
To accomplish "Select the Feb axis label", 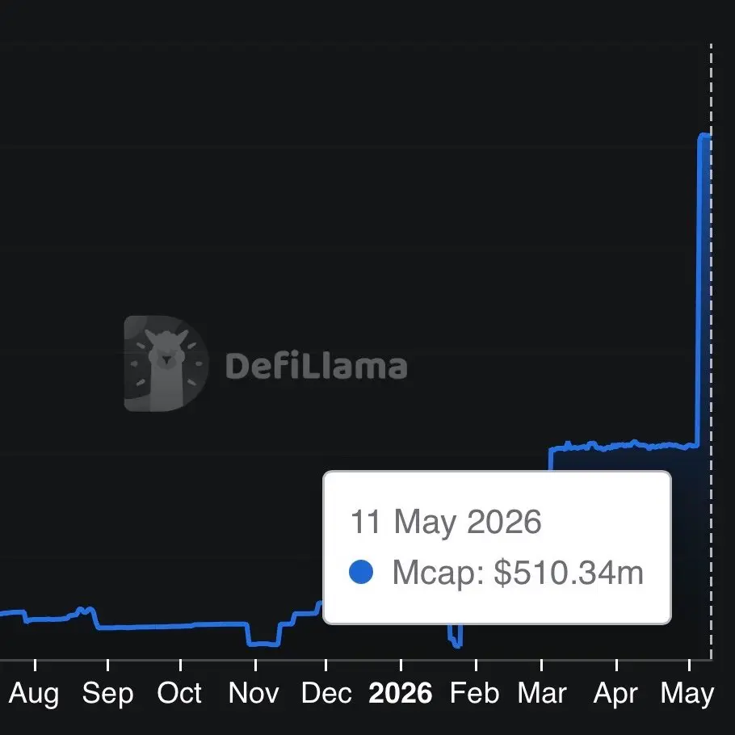I will (474, 692).
